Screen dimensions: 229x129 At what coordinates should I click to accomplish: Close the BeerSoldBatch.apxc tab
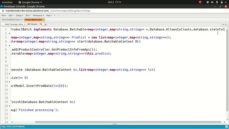(22, 20)
